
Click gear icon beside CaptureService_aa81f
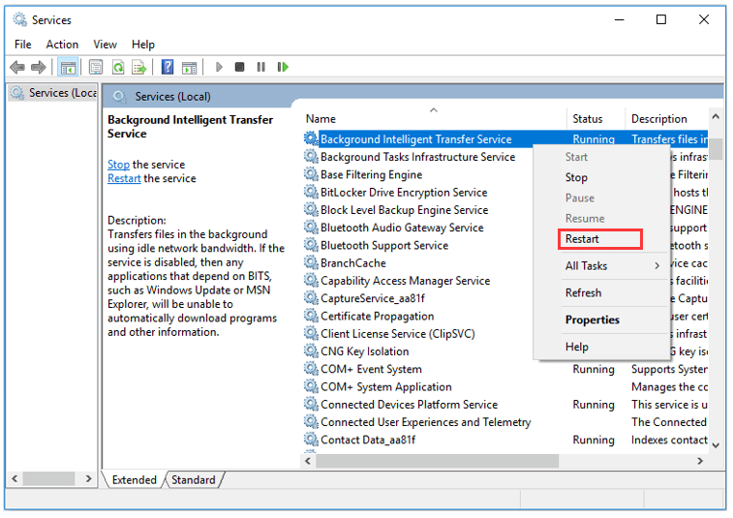(311, 298)
